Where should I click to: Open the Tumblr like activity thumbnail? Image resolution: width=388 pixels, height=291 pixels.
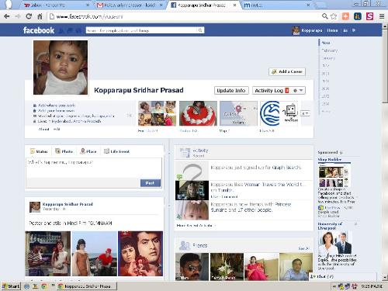(192, 190)
